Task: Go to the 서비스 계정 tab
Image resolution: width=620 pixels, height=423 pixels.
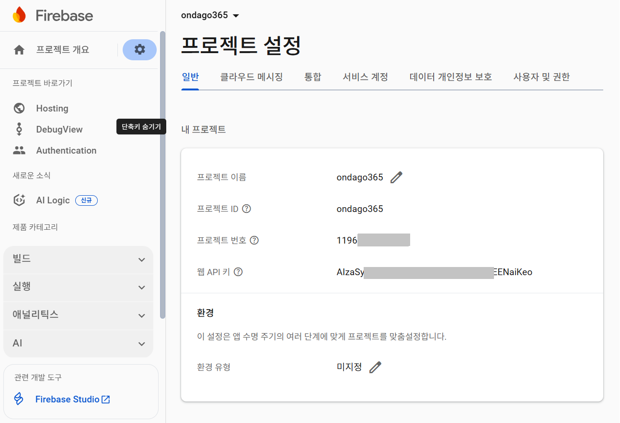Action: click(x=366, y=77)
